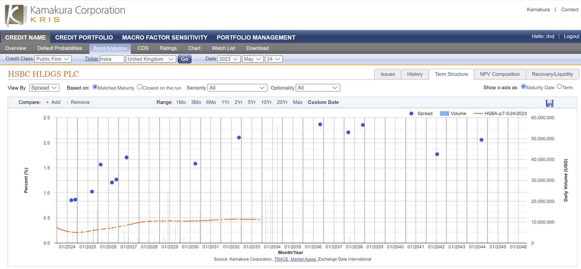Click the Logout link
The width and height of the screenshot is (581, 269).
click(x=572, y=36)
